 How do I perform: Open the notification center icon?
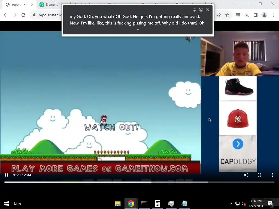270,204
